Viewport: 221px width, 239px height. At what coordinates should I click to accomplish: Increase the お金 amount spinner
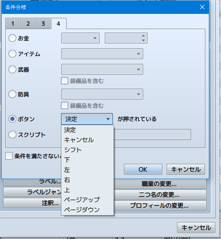pos(143,36)
